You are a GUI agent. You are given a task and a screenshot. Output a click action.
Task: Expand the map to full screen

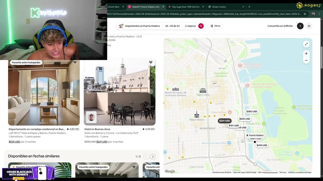click(x=306, y=44)
